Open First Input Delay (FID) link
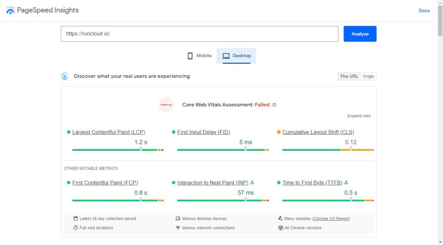 pyautogui.click(x=204, y=132)
